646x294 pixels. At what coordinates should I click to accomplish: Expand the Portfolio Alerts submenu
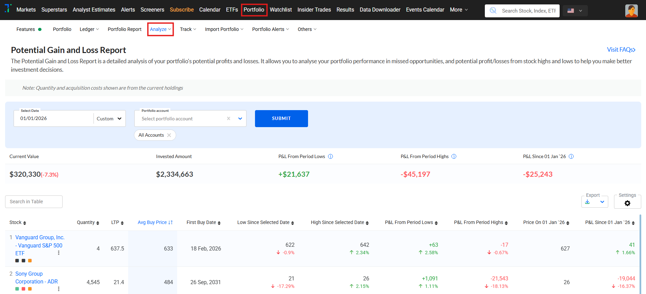coord(271,29)
